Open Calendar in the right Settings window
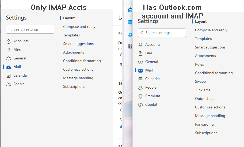 tap(149, 79)
